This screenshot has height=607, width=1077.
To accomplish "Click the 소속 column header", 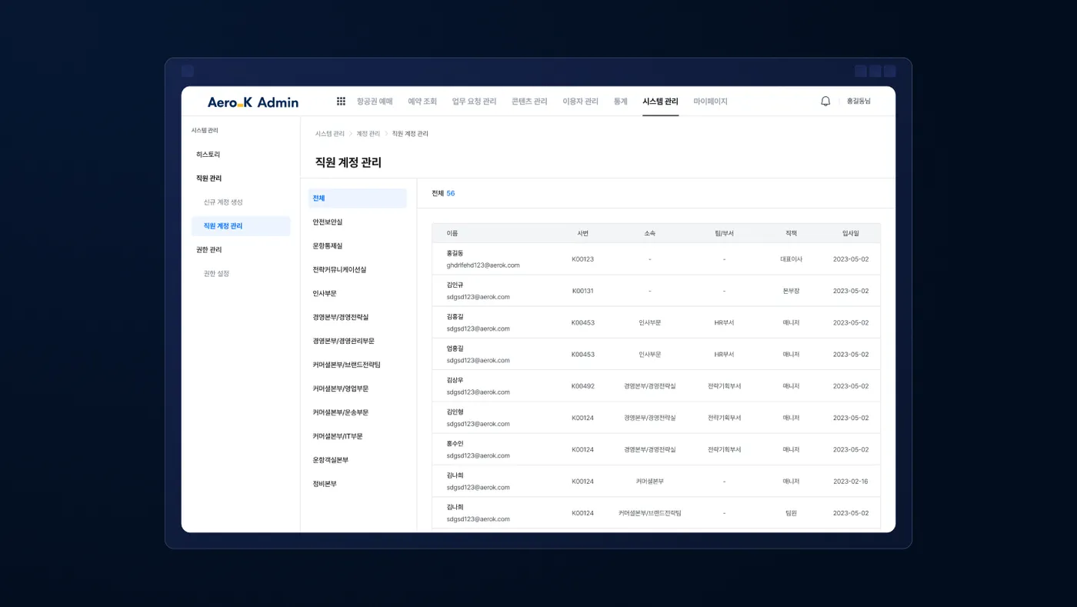I will (x=650, y=233).
